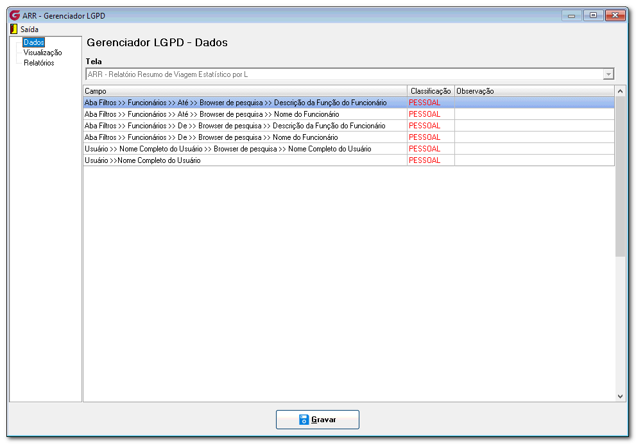Open the Saída menu

click(x=30, y=30)
